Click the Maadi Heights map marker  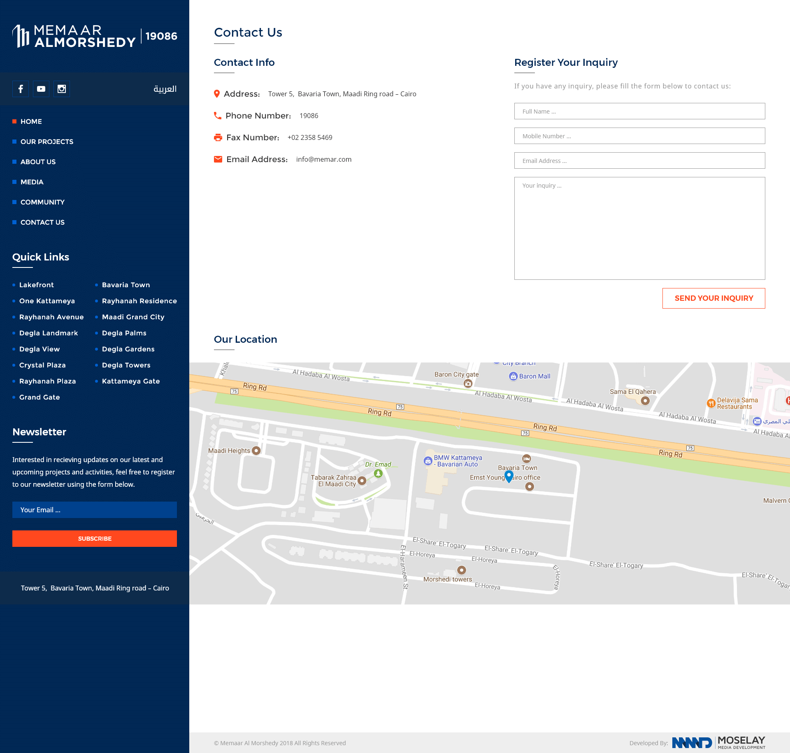[x=256, y=451]
